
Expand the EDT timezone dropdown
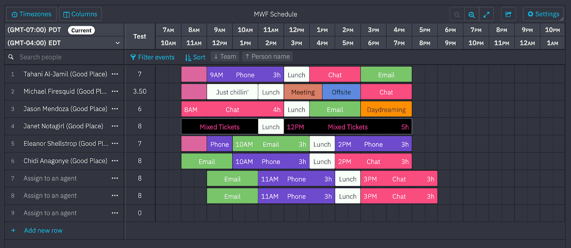[x=117, y=43]
